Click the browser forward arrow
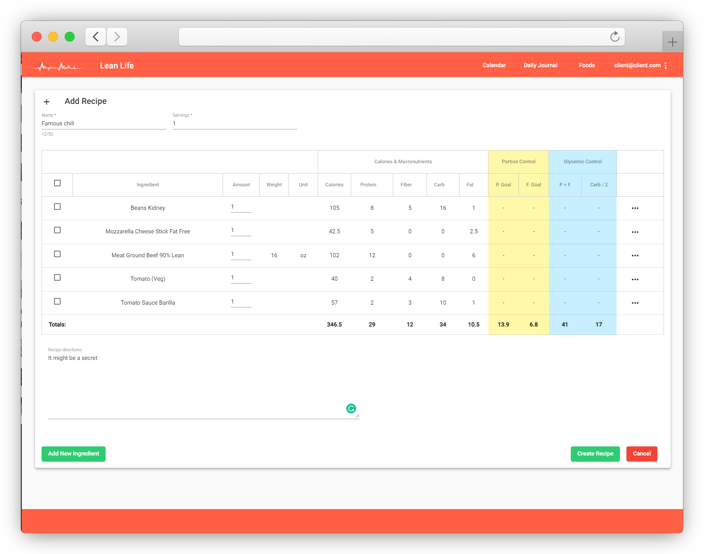Image resolution: width=704 pixels, height=554 pixels. [x=117, y=37]
